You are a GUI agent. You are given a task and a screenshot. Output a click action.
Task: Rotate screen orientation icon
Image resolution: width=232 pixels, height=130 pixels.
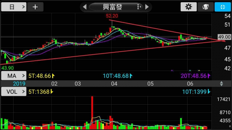(x=206, y=7)
